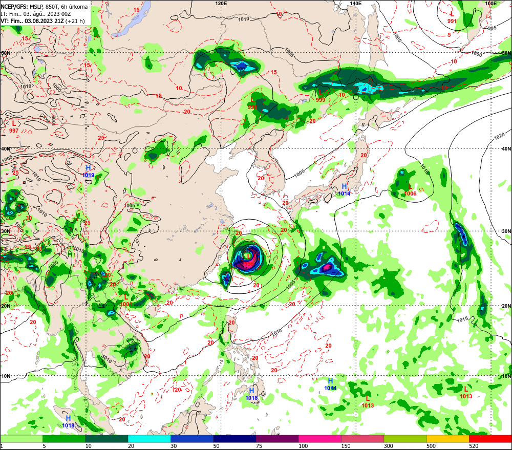This screenshot has height=450, width=512.
Task: Click the legend value '100'
Action: (303, 446)
